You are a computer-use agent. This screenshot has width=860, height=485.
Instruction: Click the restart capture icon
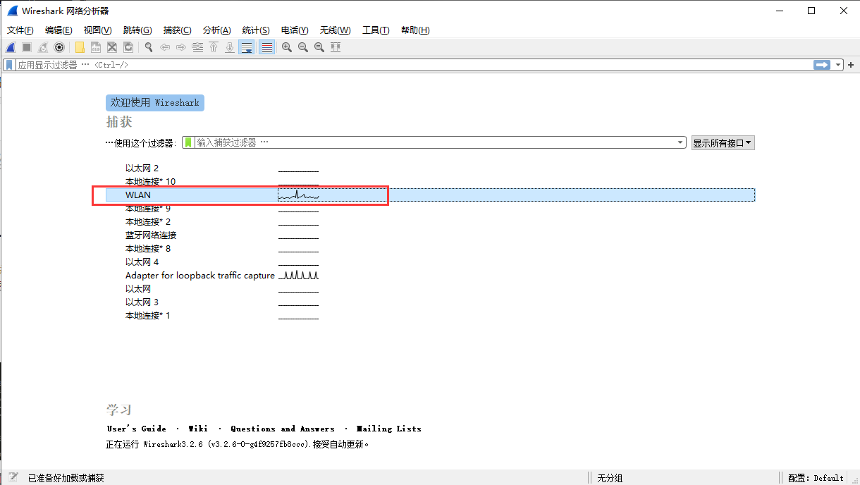click(43, 47)
